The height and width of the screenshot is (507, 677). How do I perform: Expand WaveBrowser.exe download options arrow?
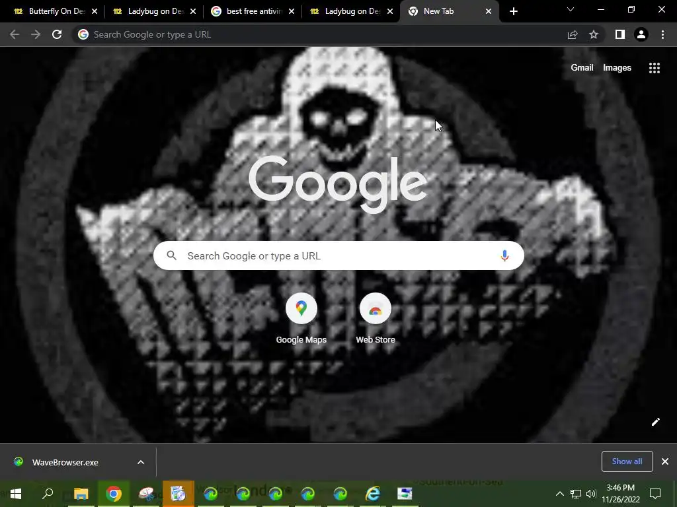141,462
